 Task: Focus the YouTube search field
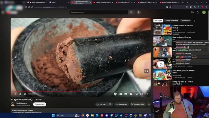pos(99,12)
